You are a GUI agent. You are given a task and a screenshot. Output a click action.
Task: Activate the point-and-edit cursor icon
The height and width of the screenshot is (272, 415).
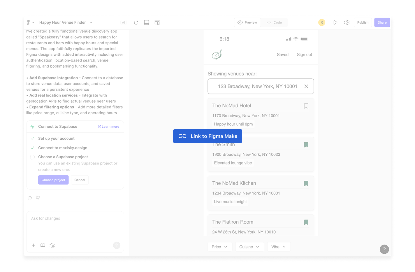click(x=52, y=245)
